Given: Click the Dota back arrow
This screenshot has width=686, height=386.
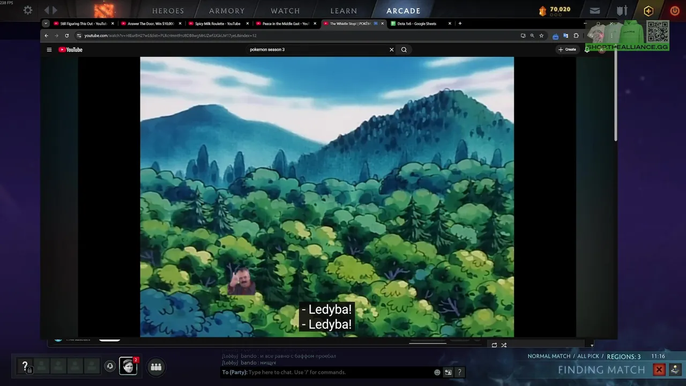Looking at the screenshot, I should coord(47,10).
